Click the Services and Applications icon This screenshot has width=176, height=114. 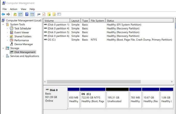pyautogui.click(x=8, y=56)
